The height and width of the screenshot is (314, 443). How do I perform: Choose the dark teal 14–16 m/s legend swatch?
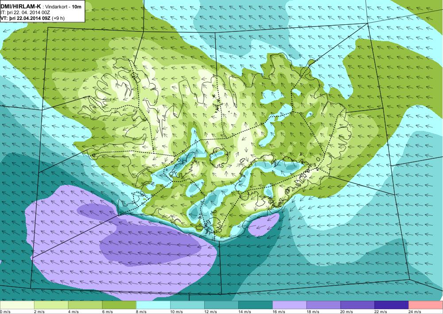coord(256,305)
